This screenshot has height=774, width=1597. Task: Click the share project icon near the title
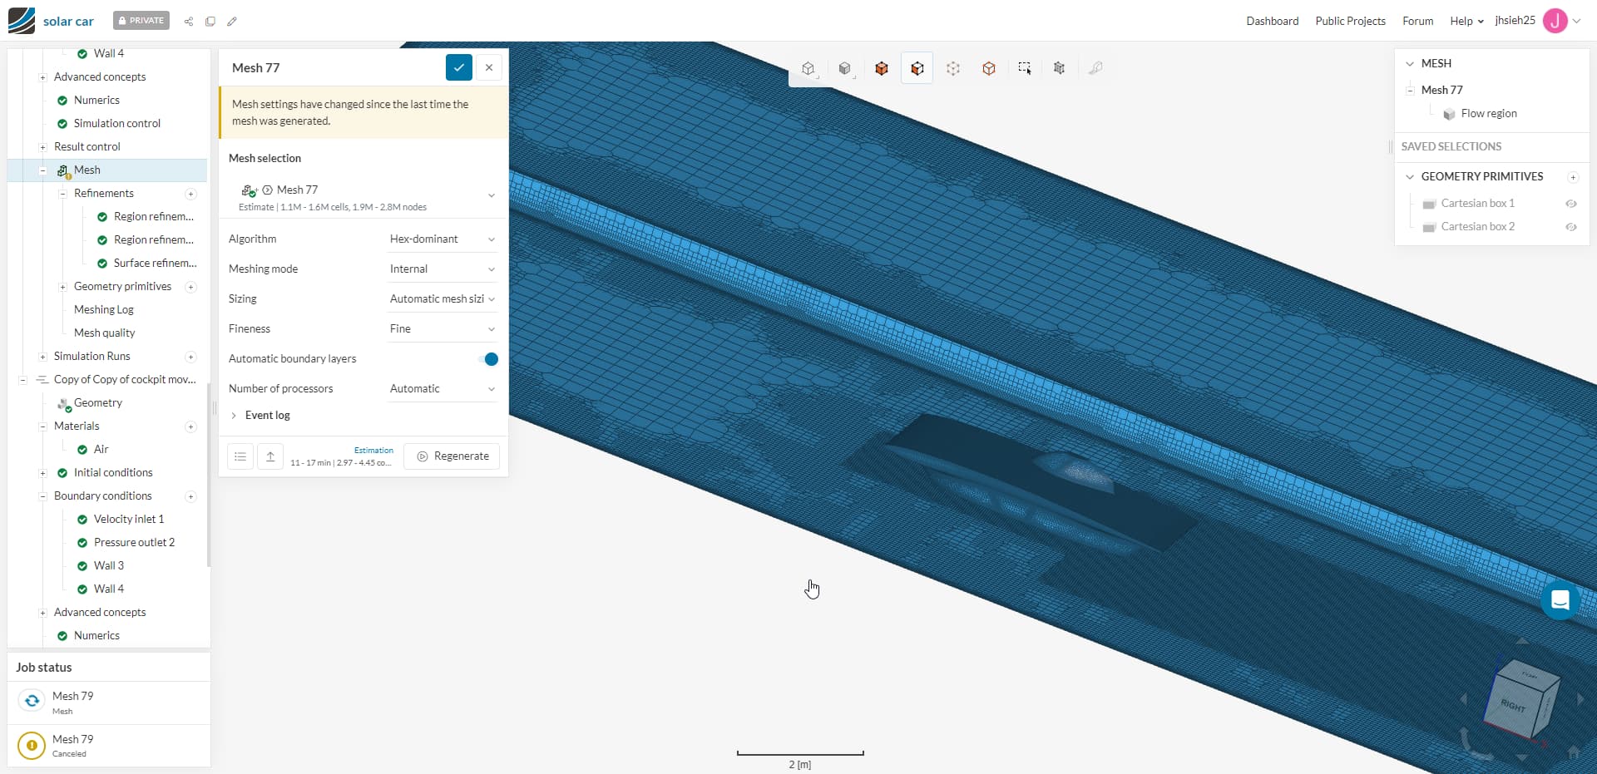189,22
